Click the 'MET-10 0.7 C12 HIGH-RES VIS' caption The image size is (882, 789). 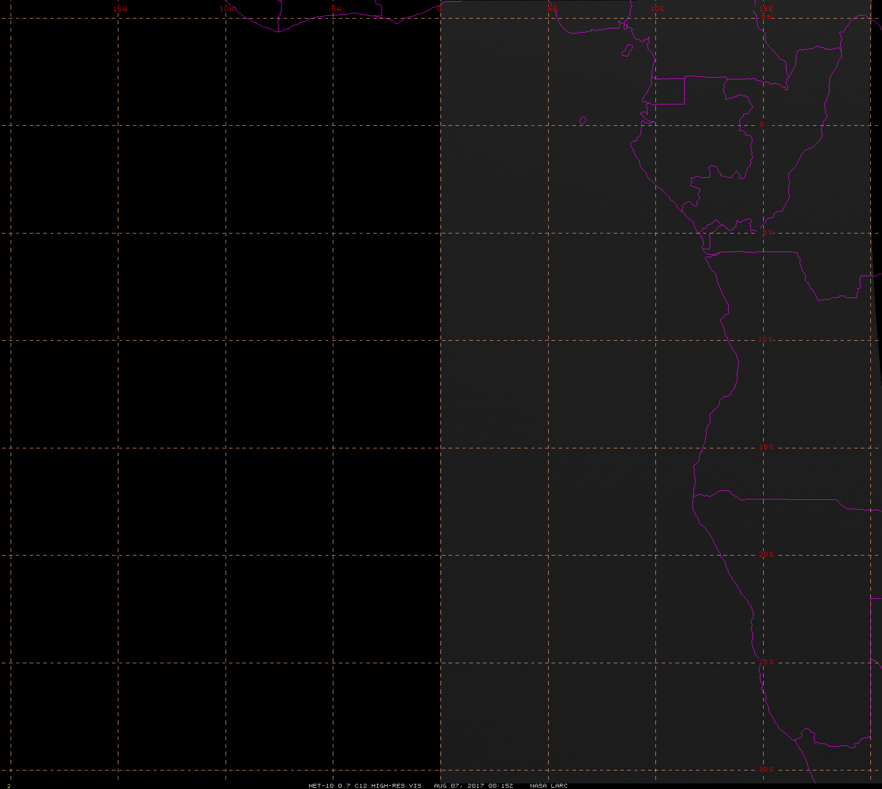pyautogui.click(x=365, y=785)
